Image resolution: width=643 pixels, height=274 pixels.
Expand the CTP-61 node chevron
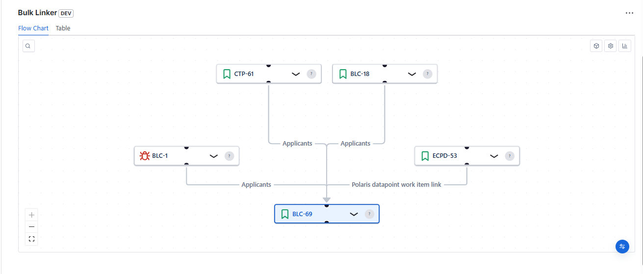(296, 74)
